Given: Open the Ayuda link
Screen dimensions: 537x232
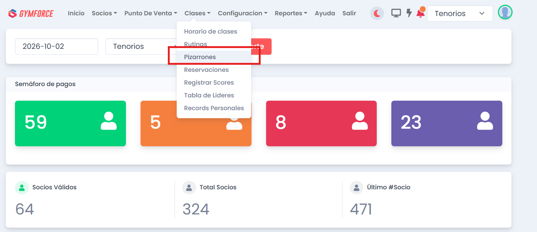Looking at the screenshot, I should (x=325, y=13).
